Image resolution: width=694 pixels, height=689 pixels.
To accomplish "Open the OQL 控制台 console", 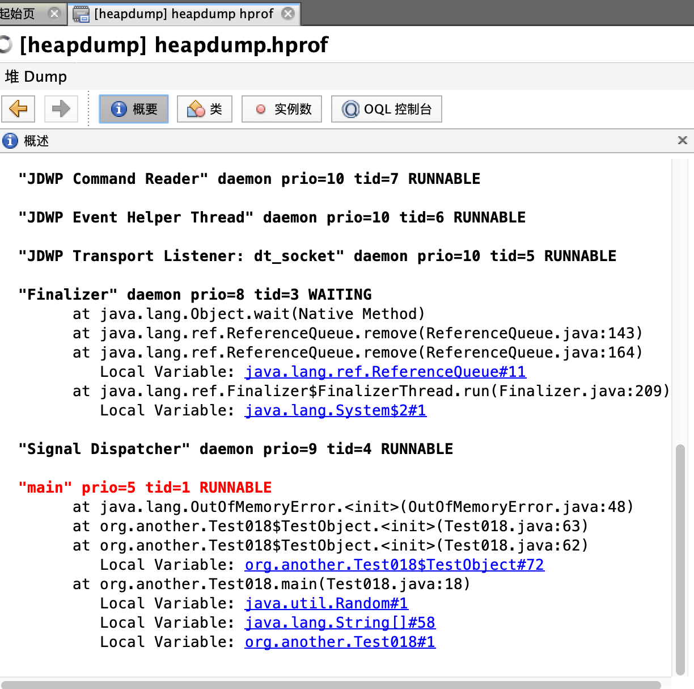I will click(387, 109).
